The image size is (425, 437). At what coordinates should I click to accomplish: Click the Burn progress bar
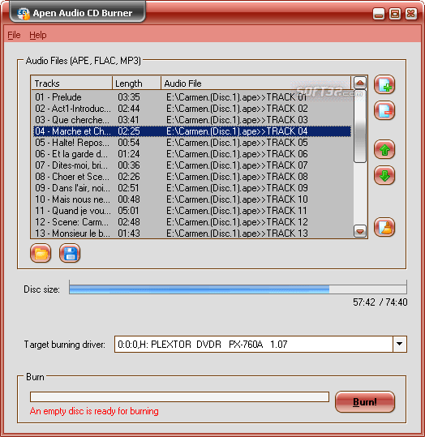pos(179,396)
